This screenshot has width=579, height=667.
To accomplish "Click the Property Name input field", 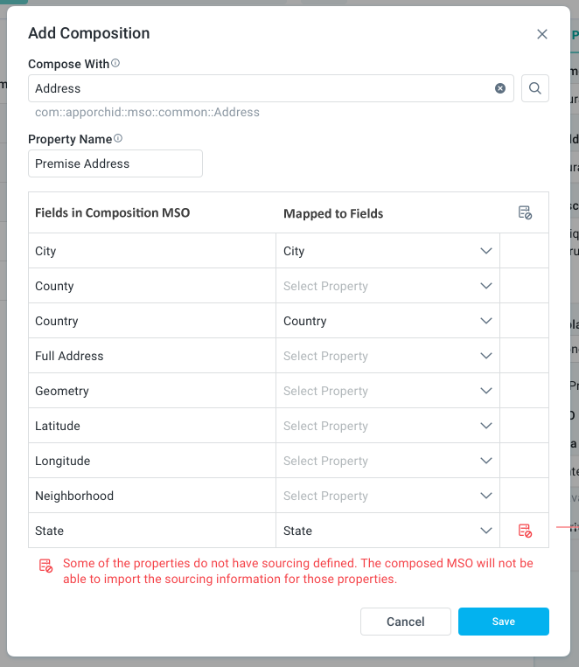I will pos(115,163).
